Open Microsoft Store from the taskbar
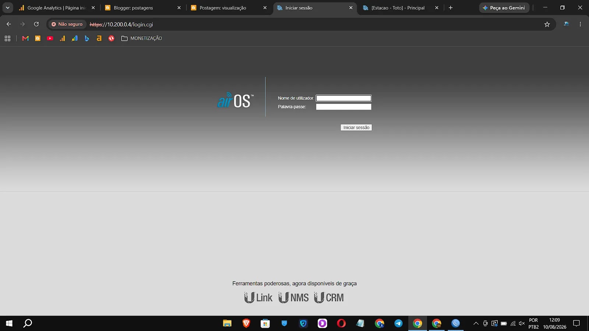589x331 pixels. click(265, 323)
